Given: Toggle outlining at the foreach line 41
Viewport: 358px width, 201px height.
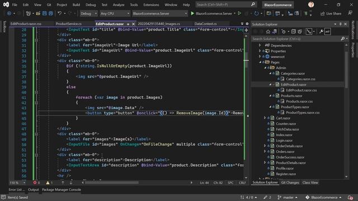Looking at the screenshot, I should 36,103.
